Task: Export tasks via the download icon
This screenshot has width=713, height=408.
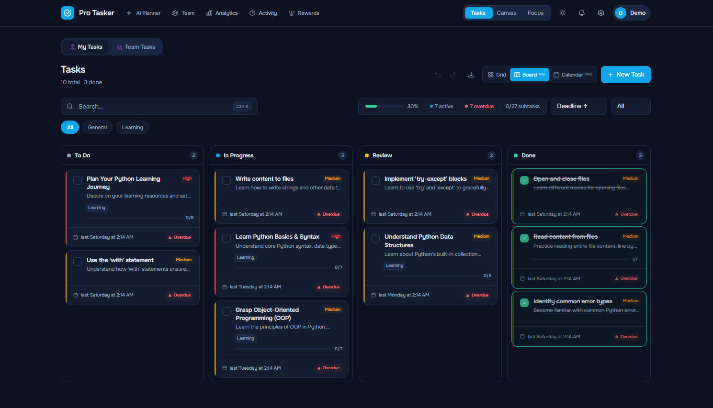Action: point(471,75)
